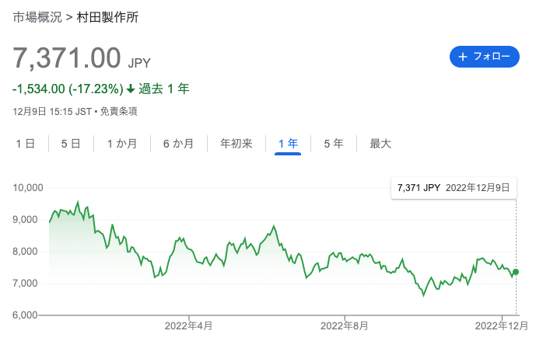Click the 6,000 y-axis label
Image resolution: width=536 pixels, height=341 pixels.
pyautogui.click(x=26, y=315)
